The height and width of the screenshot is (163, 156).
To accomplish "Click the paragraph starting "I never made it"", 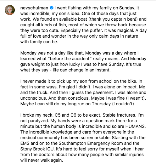I will (x=83, y=92).
